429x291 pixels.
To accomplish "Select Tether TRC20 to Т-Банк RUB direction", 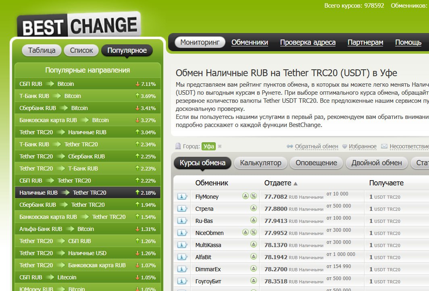I will [87, 168].
